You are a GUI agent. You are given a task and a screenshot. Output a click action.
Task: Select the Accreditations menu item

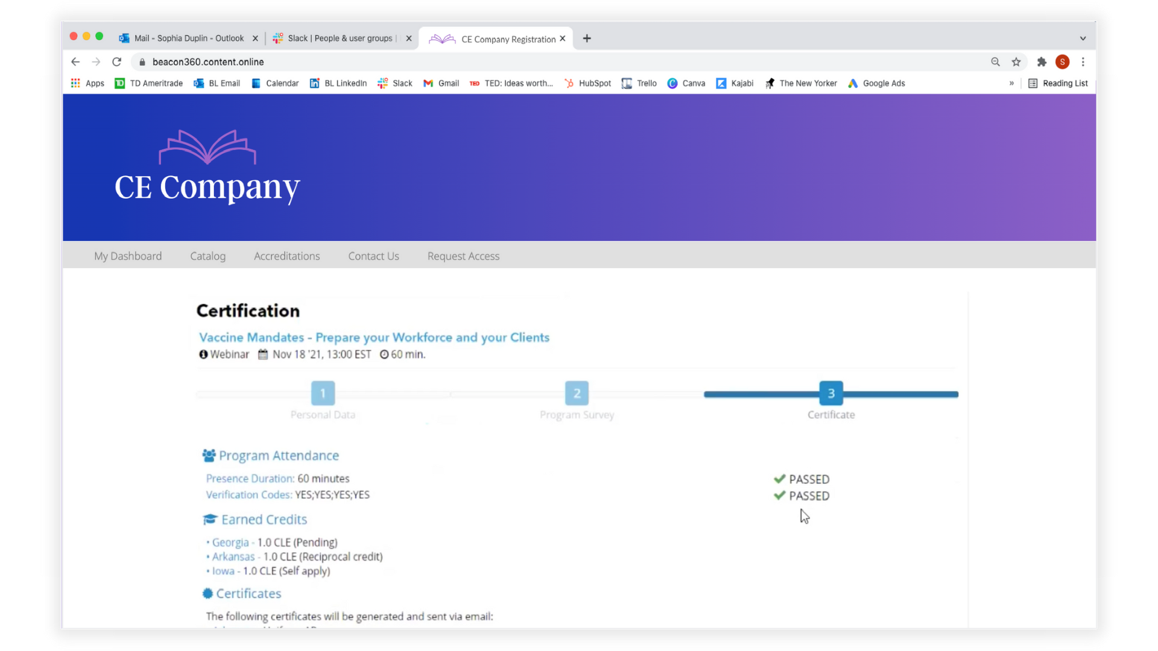[x=286, y=256]
